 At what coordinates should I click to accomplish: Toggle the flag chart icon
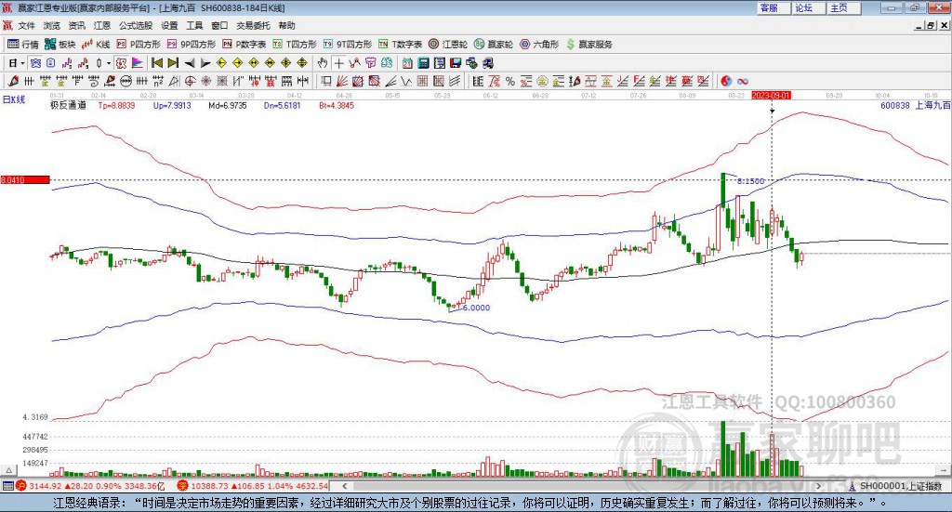pos(138,63)
